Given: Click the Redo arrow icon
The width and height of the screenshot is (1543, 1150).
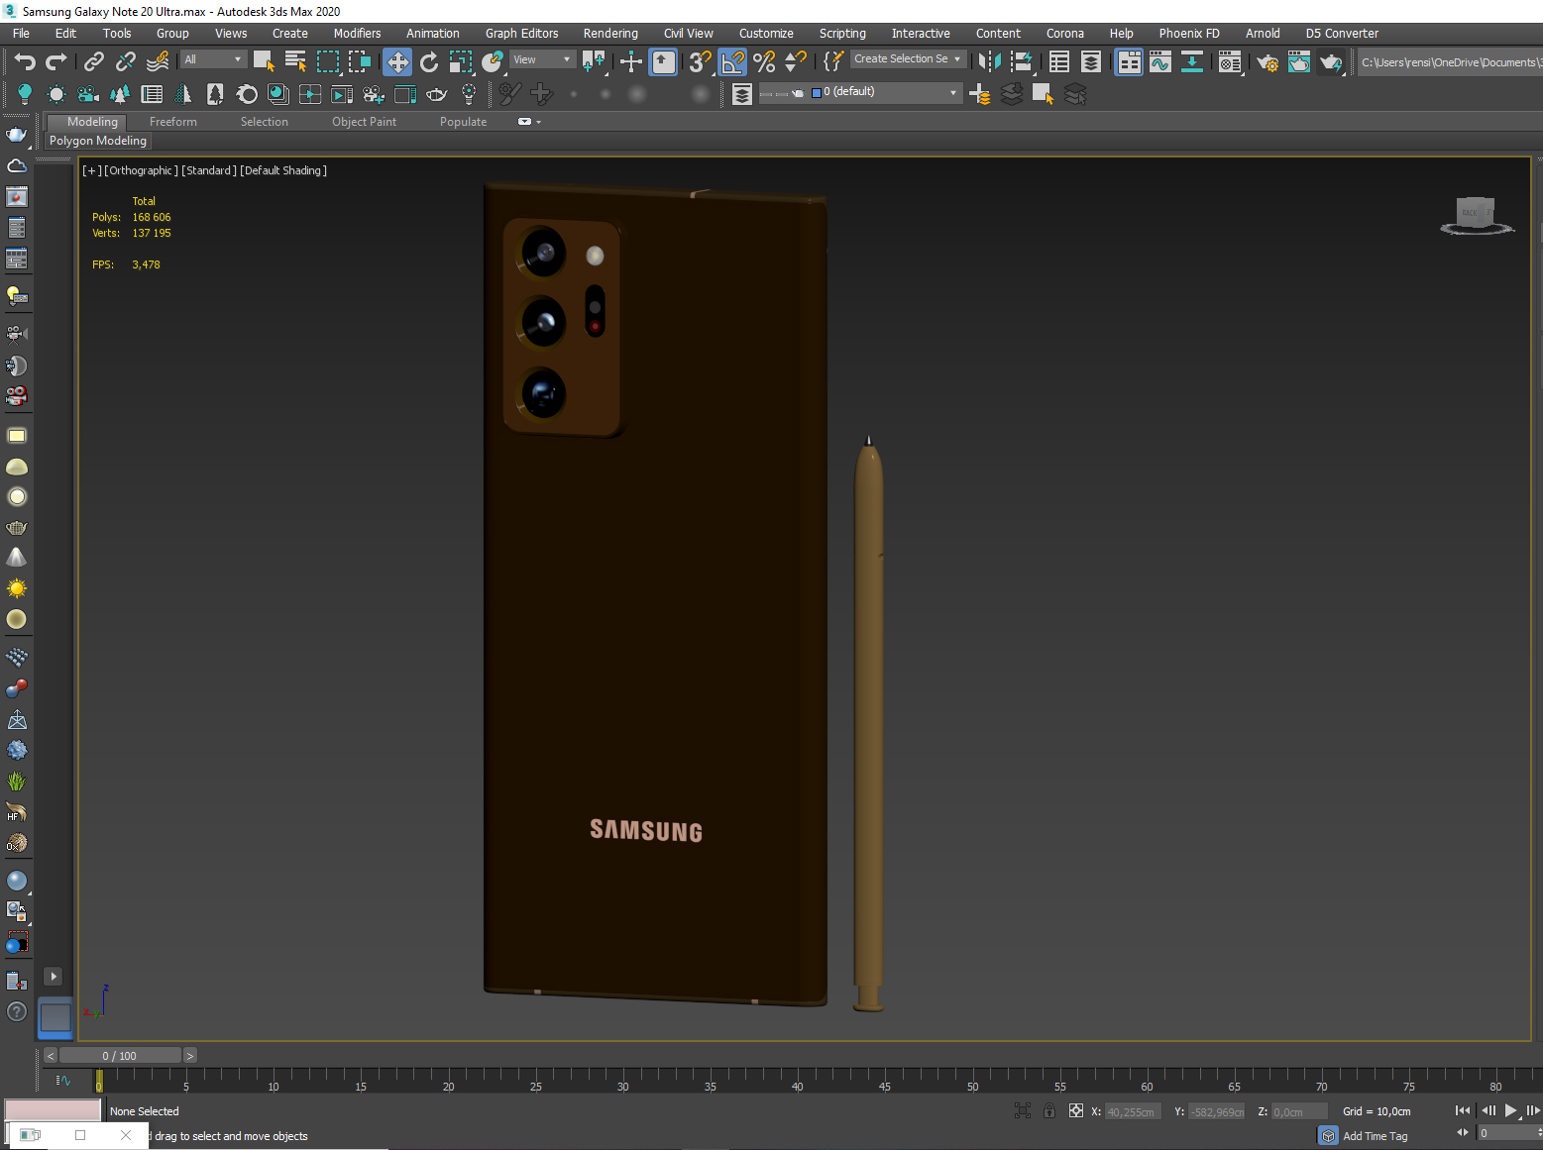Looking at the screenshot, I should [56, 61].
